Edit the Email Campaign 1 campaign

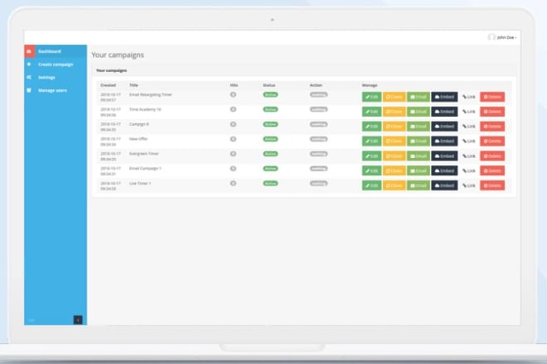click(371, 170)
